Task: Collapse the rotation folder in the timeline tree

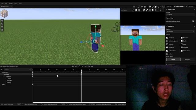Action: (x=5, y=76)
